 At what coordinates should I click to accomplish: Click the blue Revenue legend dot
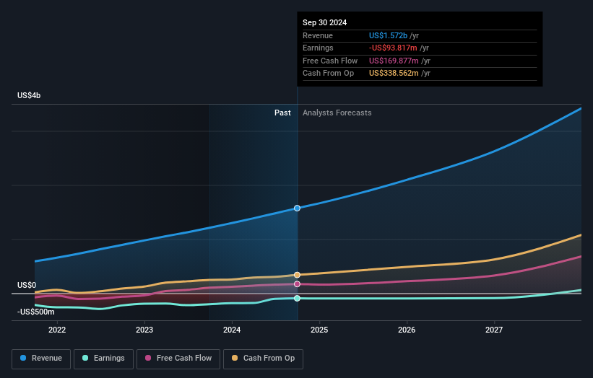click(x=23, y=358)
